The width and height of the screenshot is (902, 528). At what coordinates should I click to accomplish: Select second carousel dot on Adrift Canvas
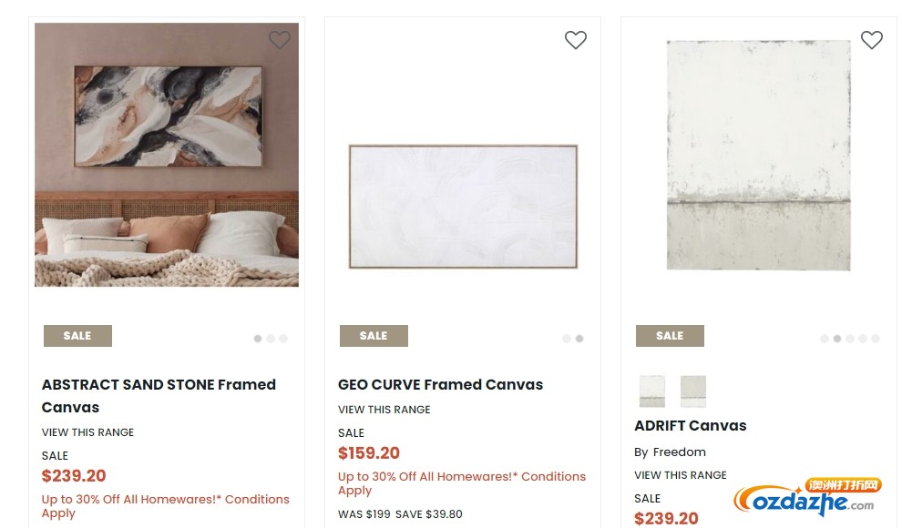coord(837,339)
